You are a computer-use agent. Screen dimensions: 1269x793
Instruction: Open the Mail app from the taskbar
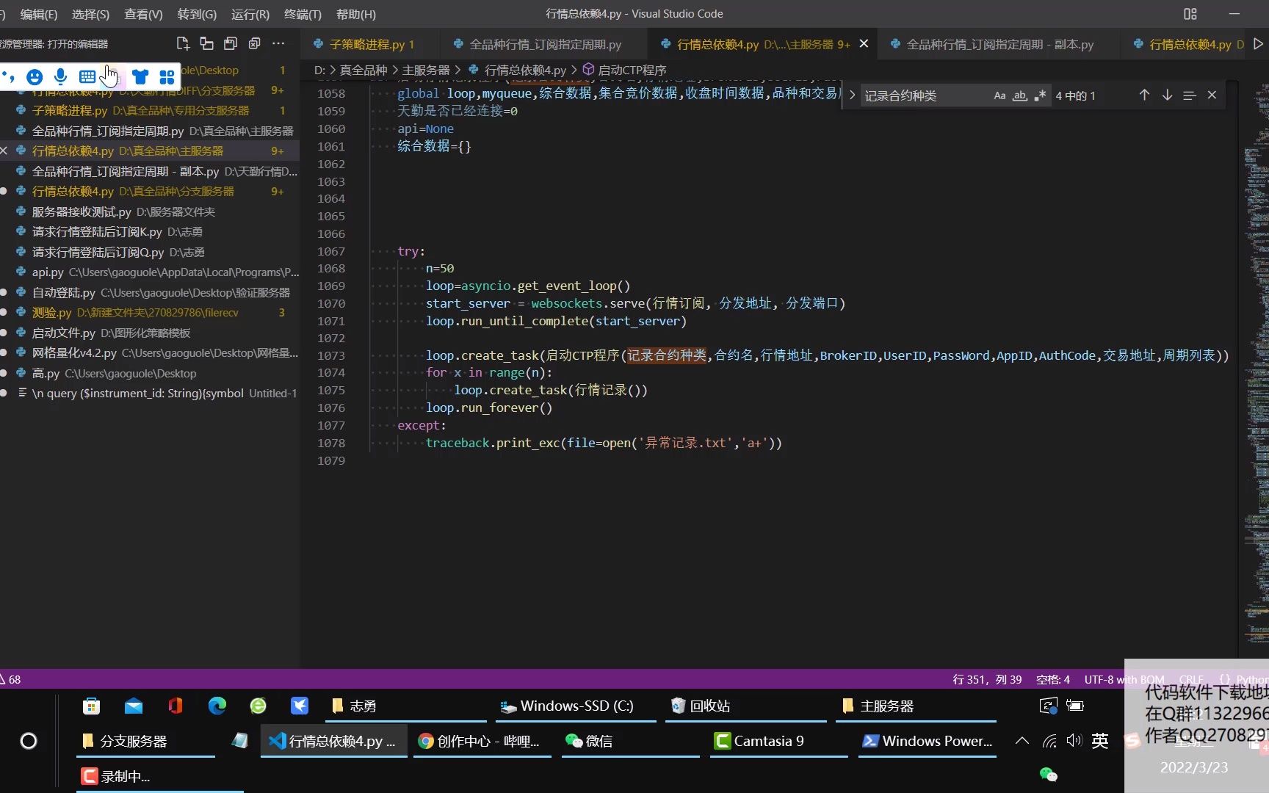[x=134, y=706]
